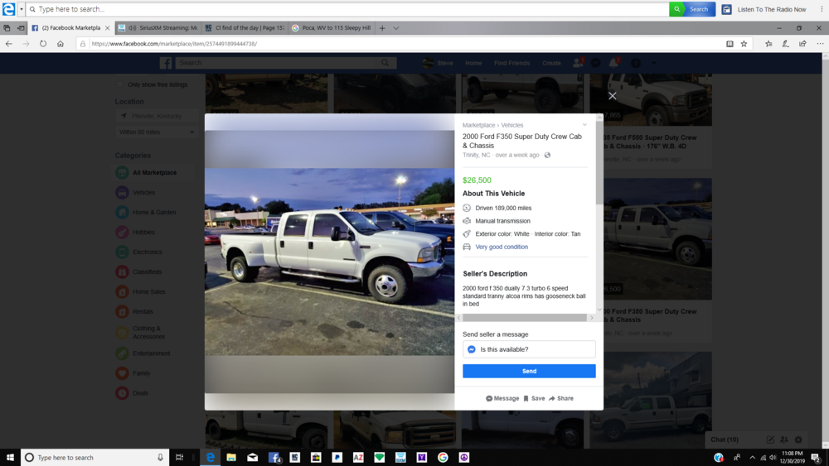
Task: Go to the browser home page
Action: [x=61, y=44]
